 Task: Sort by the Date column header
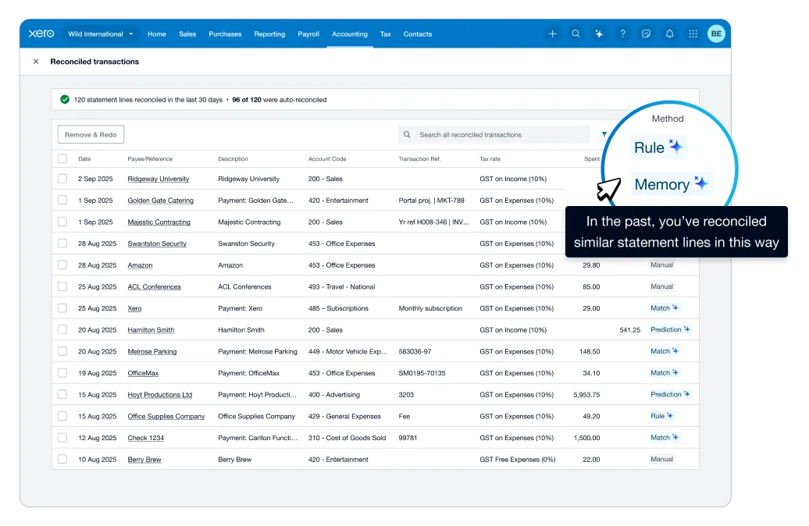point(84,159)
